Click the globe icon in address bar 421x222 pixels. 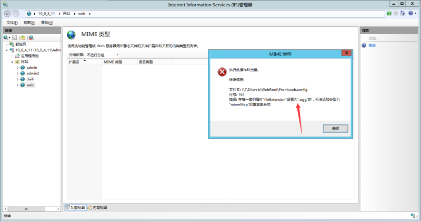coord(29,14)
